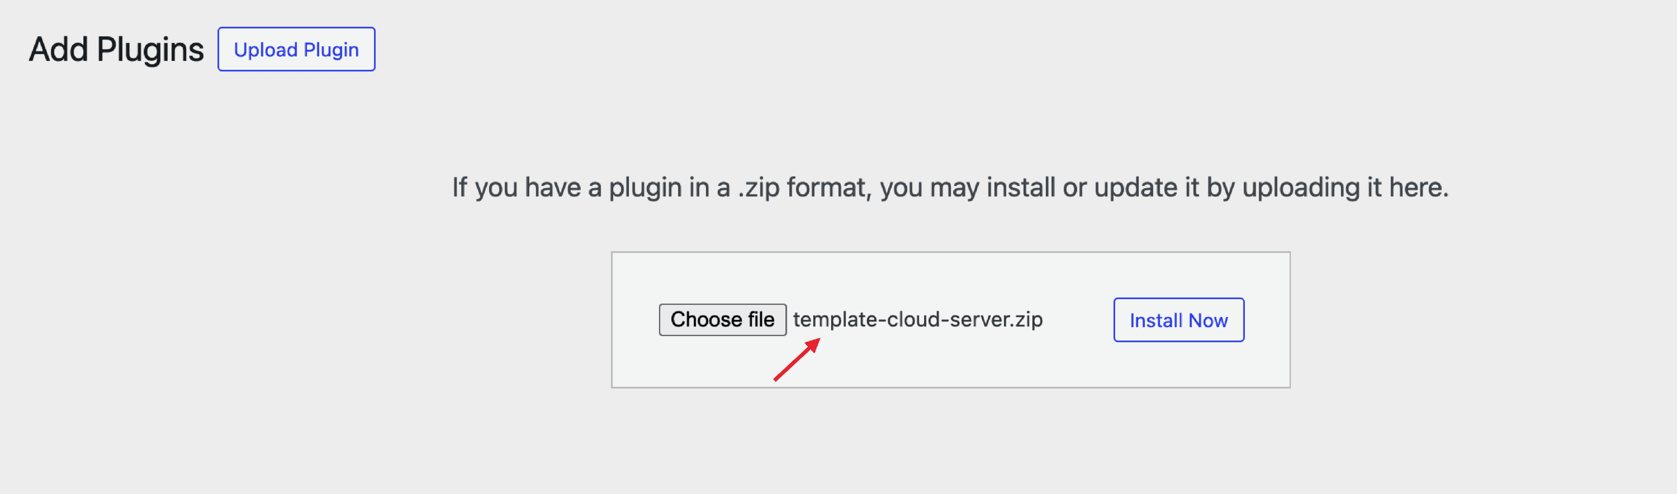This screenshot has width=1677, height=494.
Task: Click ".zip" in the instruction text
Action: 759,188
